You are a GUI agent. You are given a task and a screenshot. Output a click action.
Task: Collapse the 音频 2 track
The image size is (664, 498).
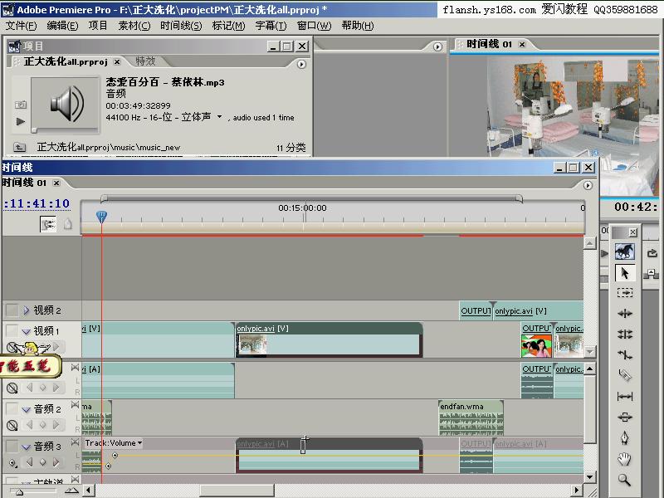[27, 409]
